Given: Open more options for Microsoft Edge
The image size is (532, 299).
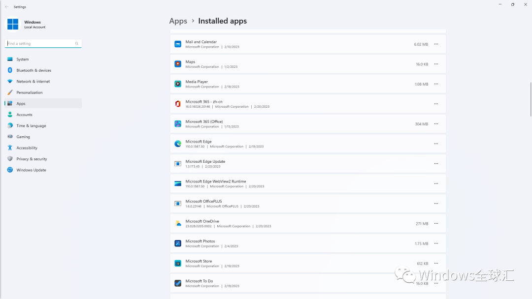Looking at the screenshot, I should pos(436,144).
